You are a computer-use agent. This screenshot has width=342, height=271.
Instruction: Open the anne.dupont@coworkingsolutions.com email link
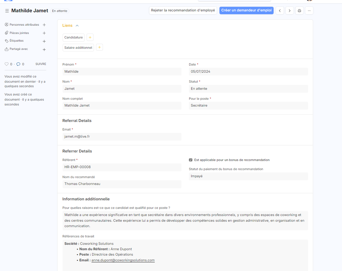123,260
